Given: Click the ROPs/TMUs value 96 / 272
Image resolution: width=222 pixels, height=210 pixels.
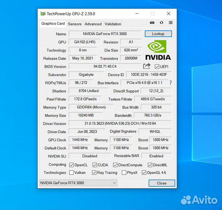Looking at the screenshot, I should click(81, 83).
